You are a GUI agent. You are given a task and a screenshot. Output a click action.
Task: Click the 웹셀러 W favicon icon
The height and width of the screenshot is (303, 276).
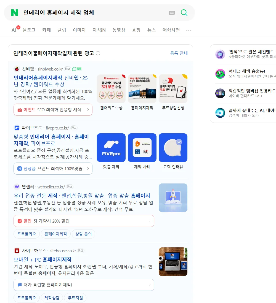[17, 187]
